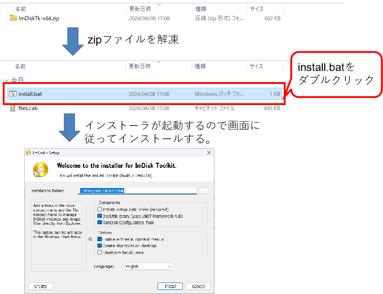Uncheck DiscUtils library component

(100, 216)
